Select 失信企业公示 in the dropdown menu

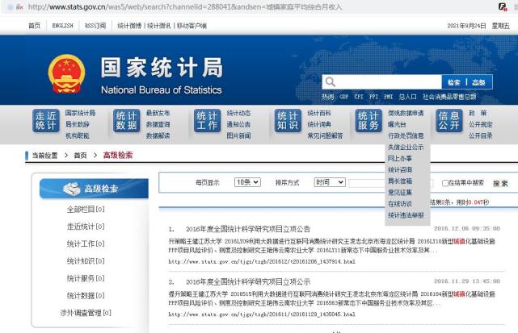[406, 147]
